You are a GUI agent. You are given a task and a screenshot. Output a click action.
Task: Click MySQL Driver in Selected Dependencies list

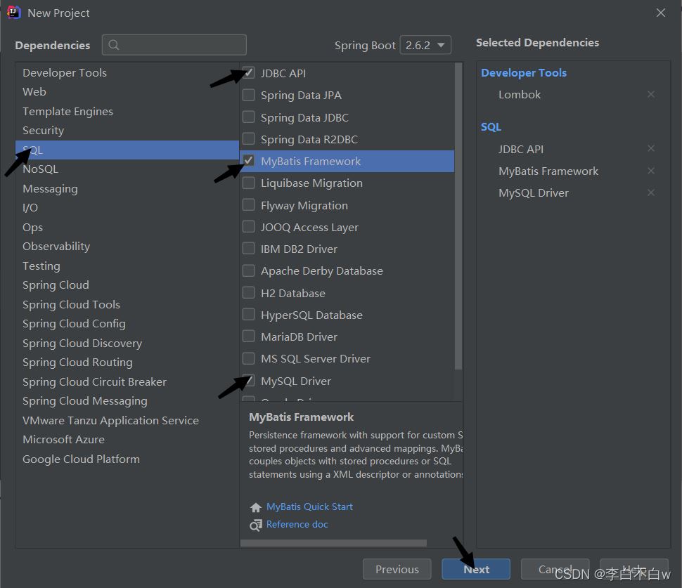(x=533, y=192)
